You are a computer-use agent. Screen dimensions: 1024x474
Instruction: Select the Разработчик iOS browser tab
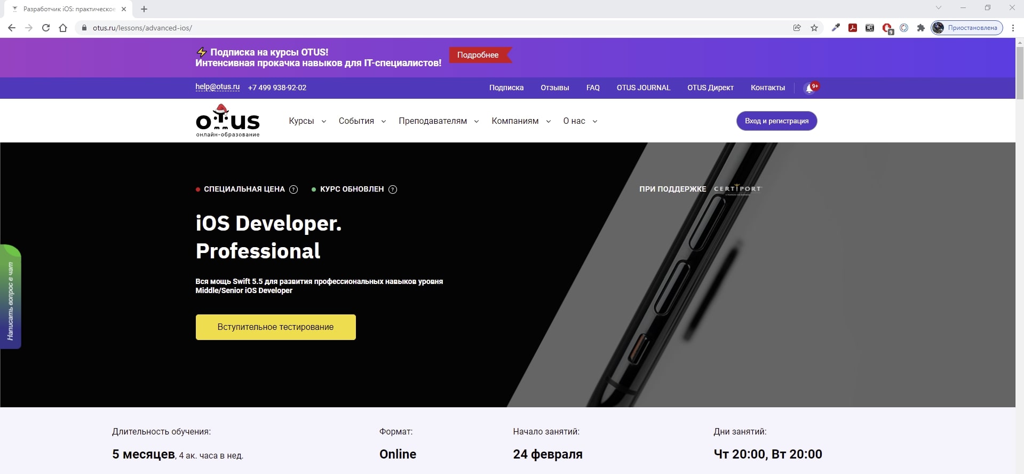(69, 9)
